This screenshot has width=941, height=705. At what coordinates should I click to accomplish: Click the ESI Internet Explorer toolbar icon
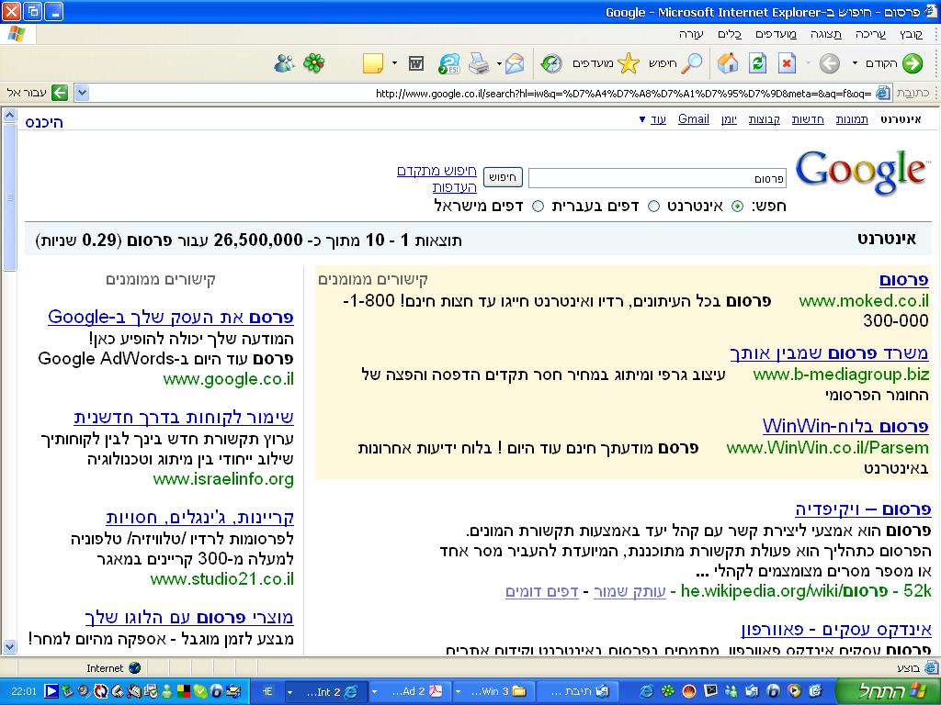448,63
